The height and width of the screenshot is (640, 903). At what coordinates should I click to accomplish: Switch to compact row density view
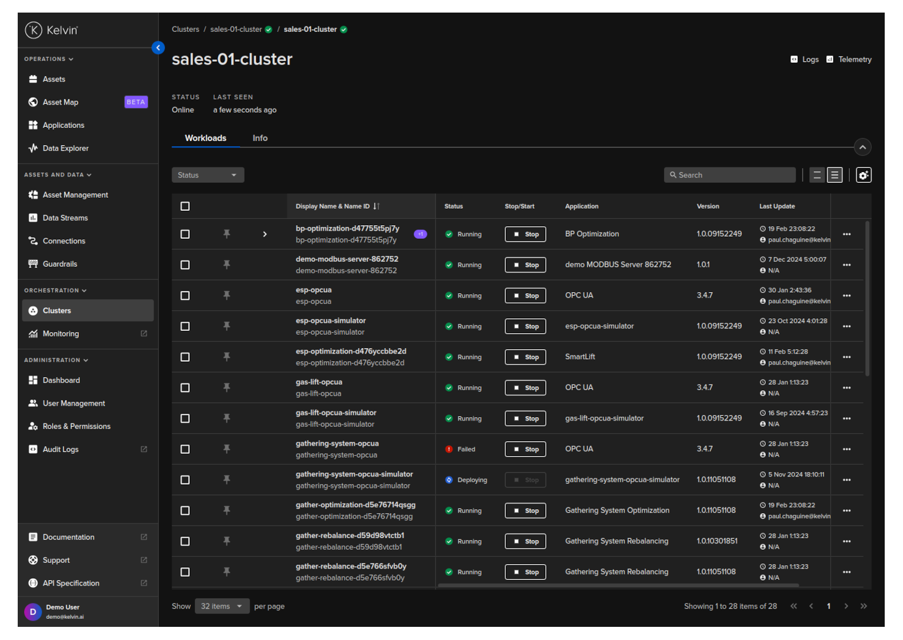pyautogui.click(x=817, y=175)
